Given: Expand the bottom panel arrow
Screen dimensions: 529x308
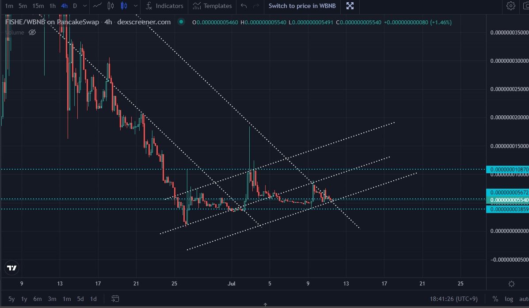Looking at the screenshot, I should 265,304.
